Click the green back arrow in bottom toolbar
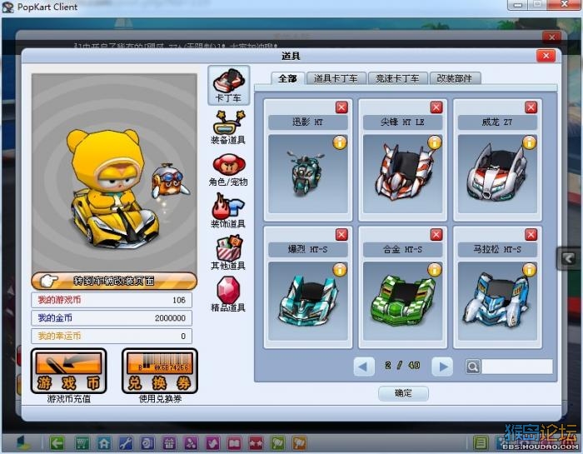Screen dimensions: 583x454 point(57,443)
